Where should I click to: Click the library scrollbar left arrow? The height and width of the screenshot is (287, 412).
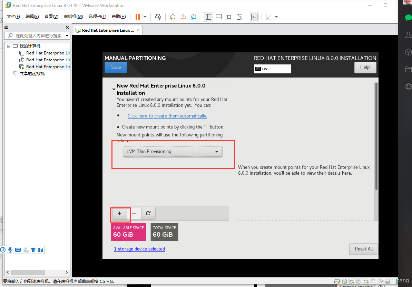[x=8, y=272]
